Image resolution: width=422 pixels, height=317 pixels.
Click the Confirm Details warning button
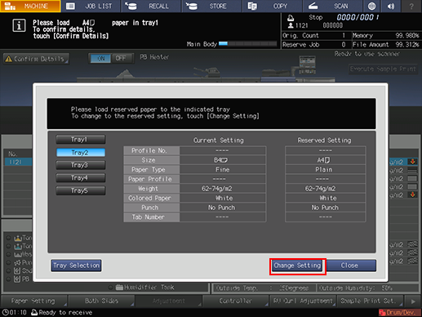pyautogui.click(x=36, y=59)
